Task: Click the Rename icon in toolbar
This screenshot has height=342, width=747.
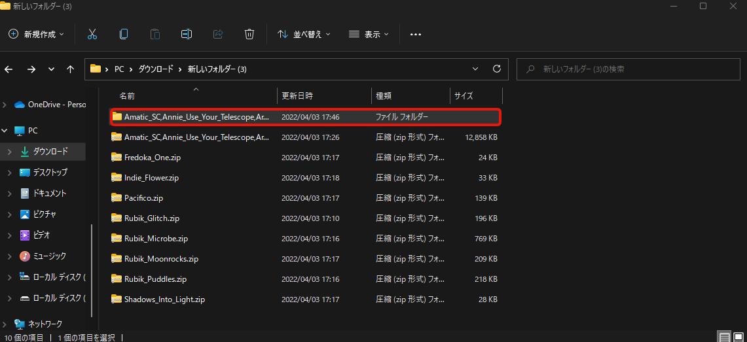Action: pos(187,34)
